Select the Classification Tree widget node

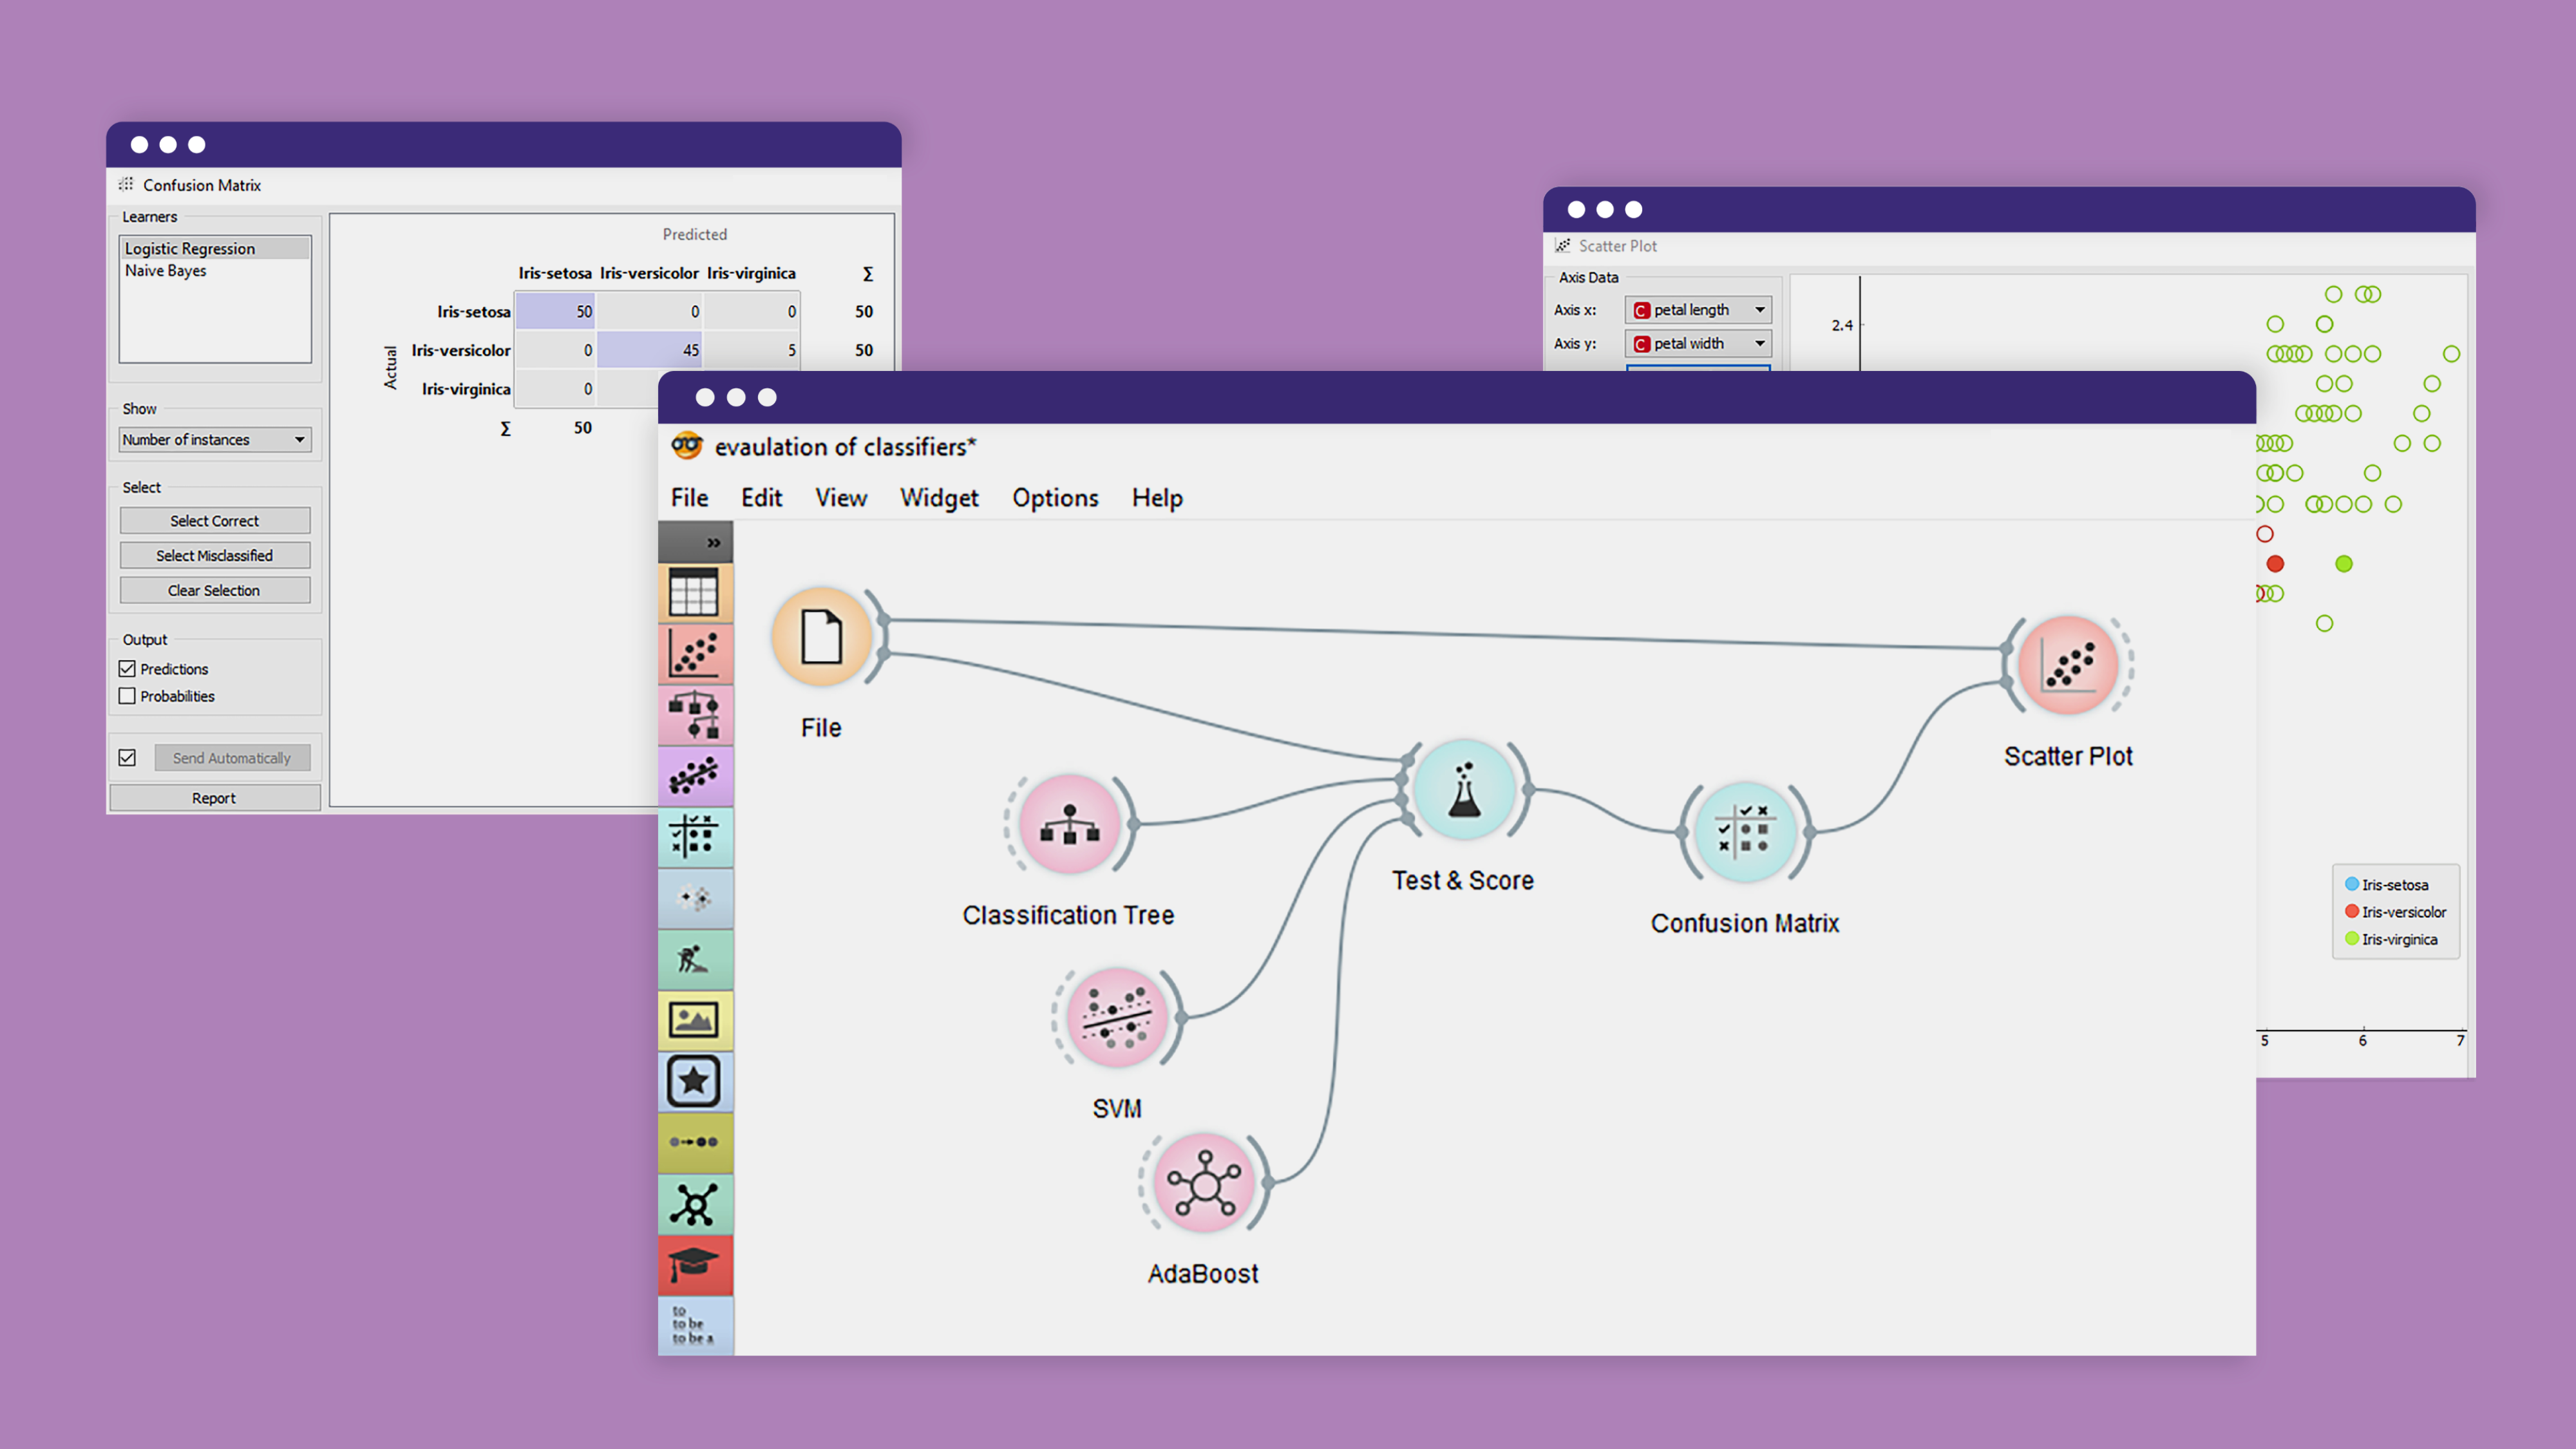[x=1070, y=824]
